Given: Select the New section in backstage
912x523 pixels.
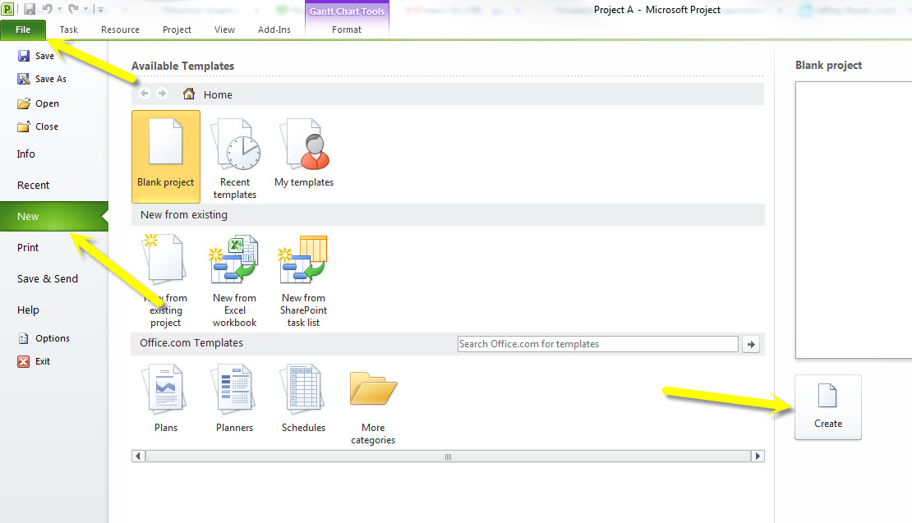Looking at the screenshot, I should pyautogui.click(x=54, y=216).
